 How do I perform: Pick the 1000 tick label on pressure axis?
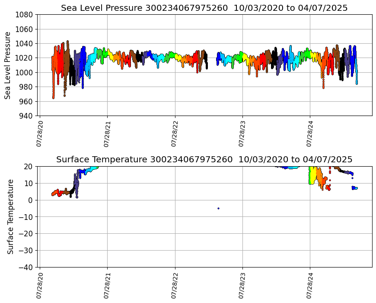pyautogui.click(x=25, y=73)
